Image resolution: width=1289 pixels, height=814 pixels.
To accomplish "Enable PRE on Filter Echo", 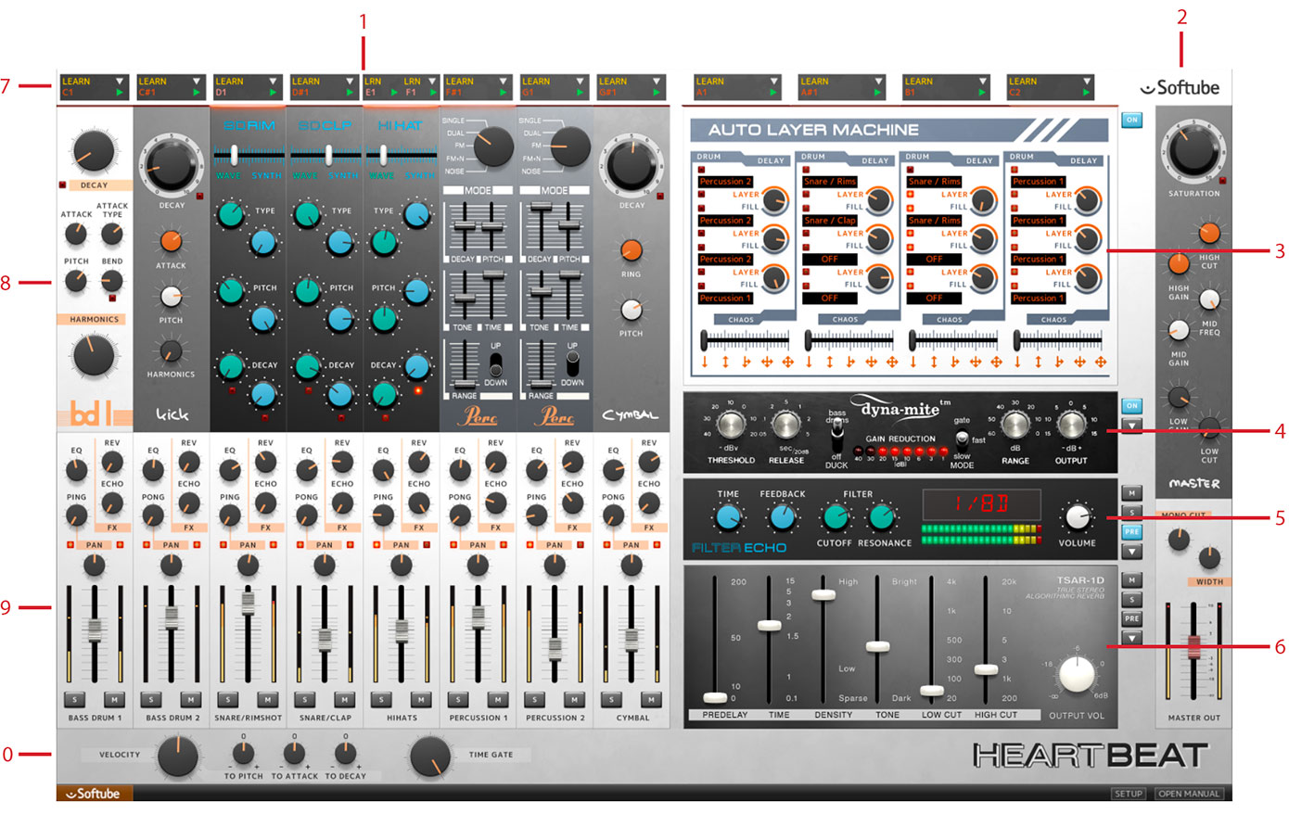I will tap(1131, 532).
